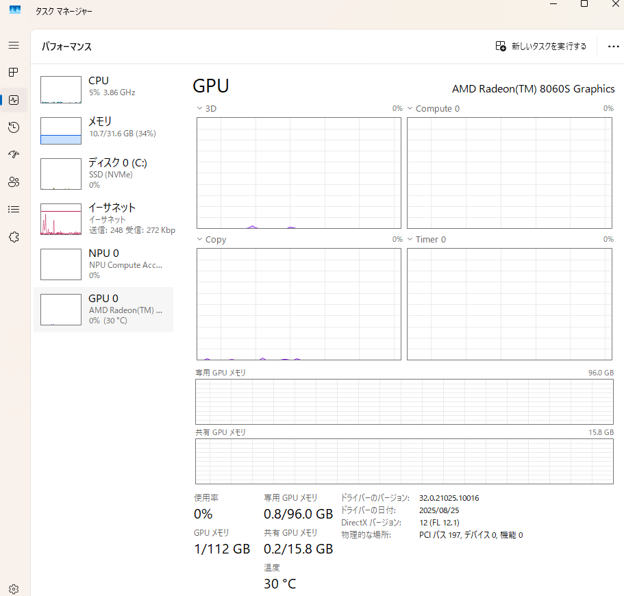Click driver date 2025/08/25
624x596 pixels.
(x=439, y=510)
